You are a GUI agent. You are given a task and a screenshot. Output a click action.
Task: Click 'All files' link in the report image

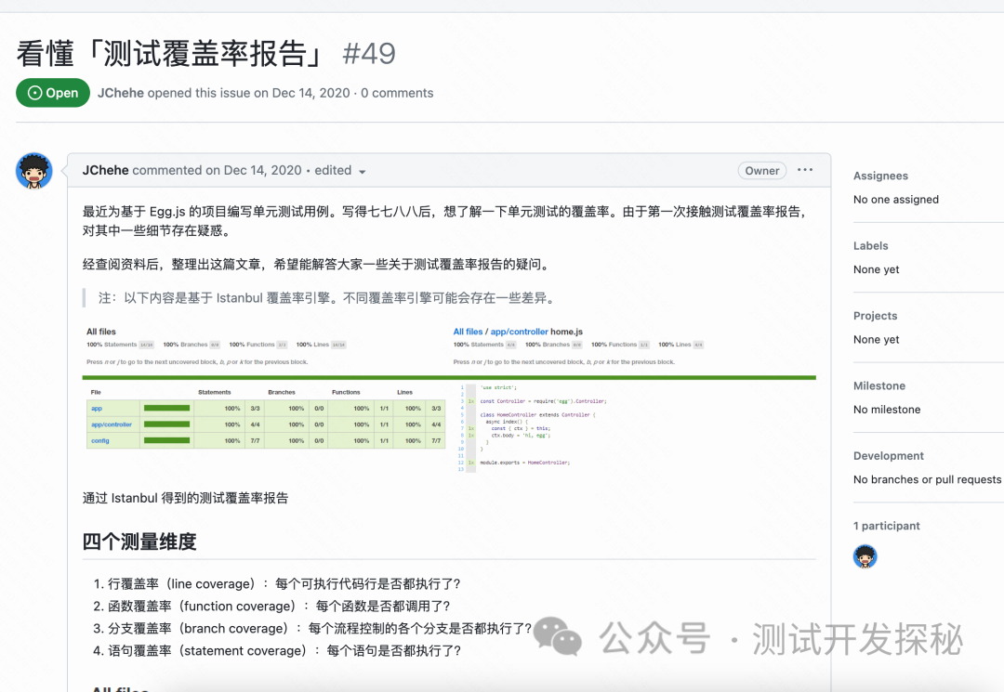[468, 332]
